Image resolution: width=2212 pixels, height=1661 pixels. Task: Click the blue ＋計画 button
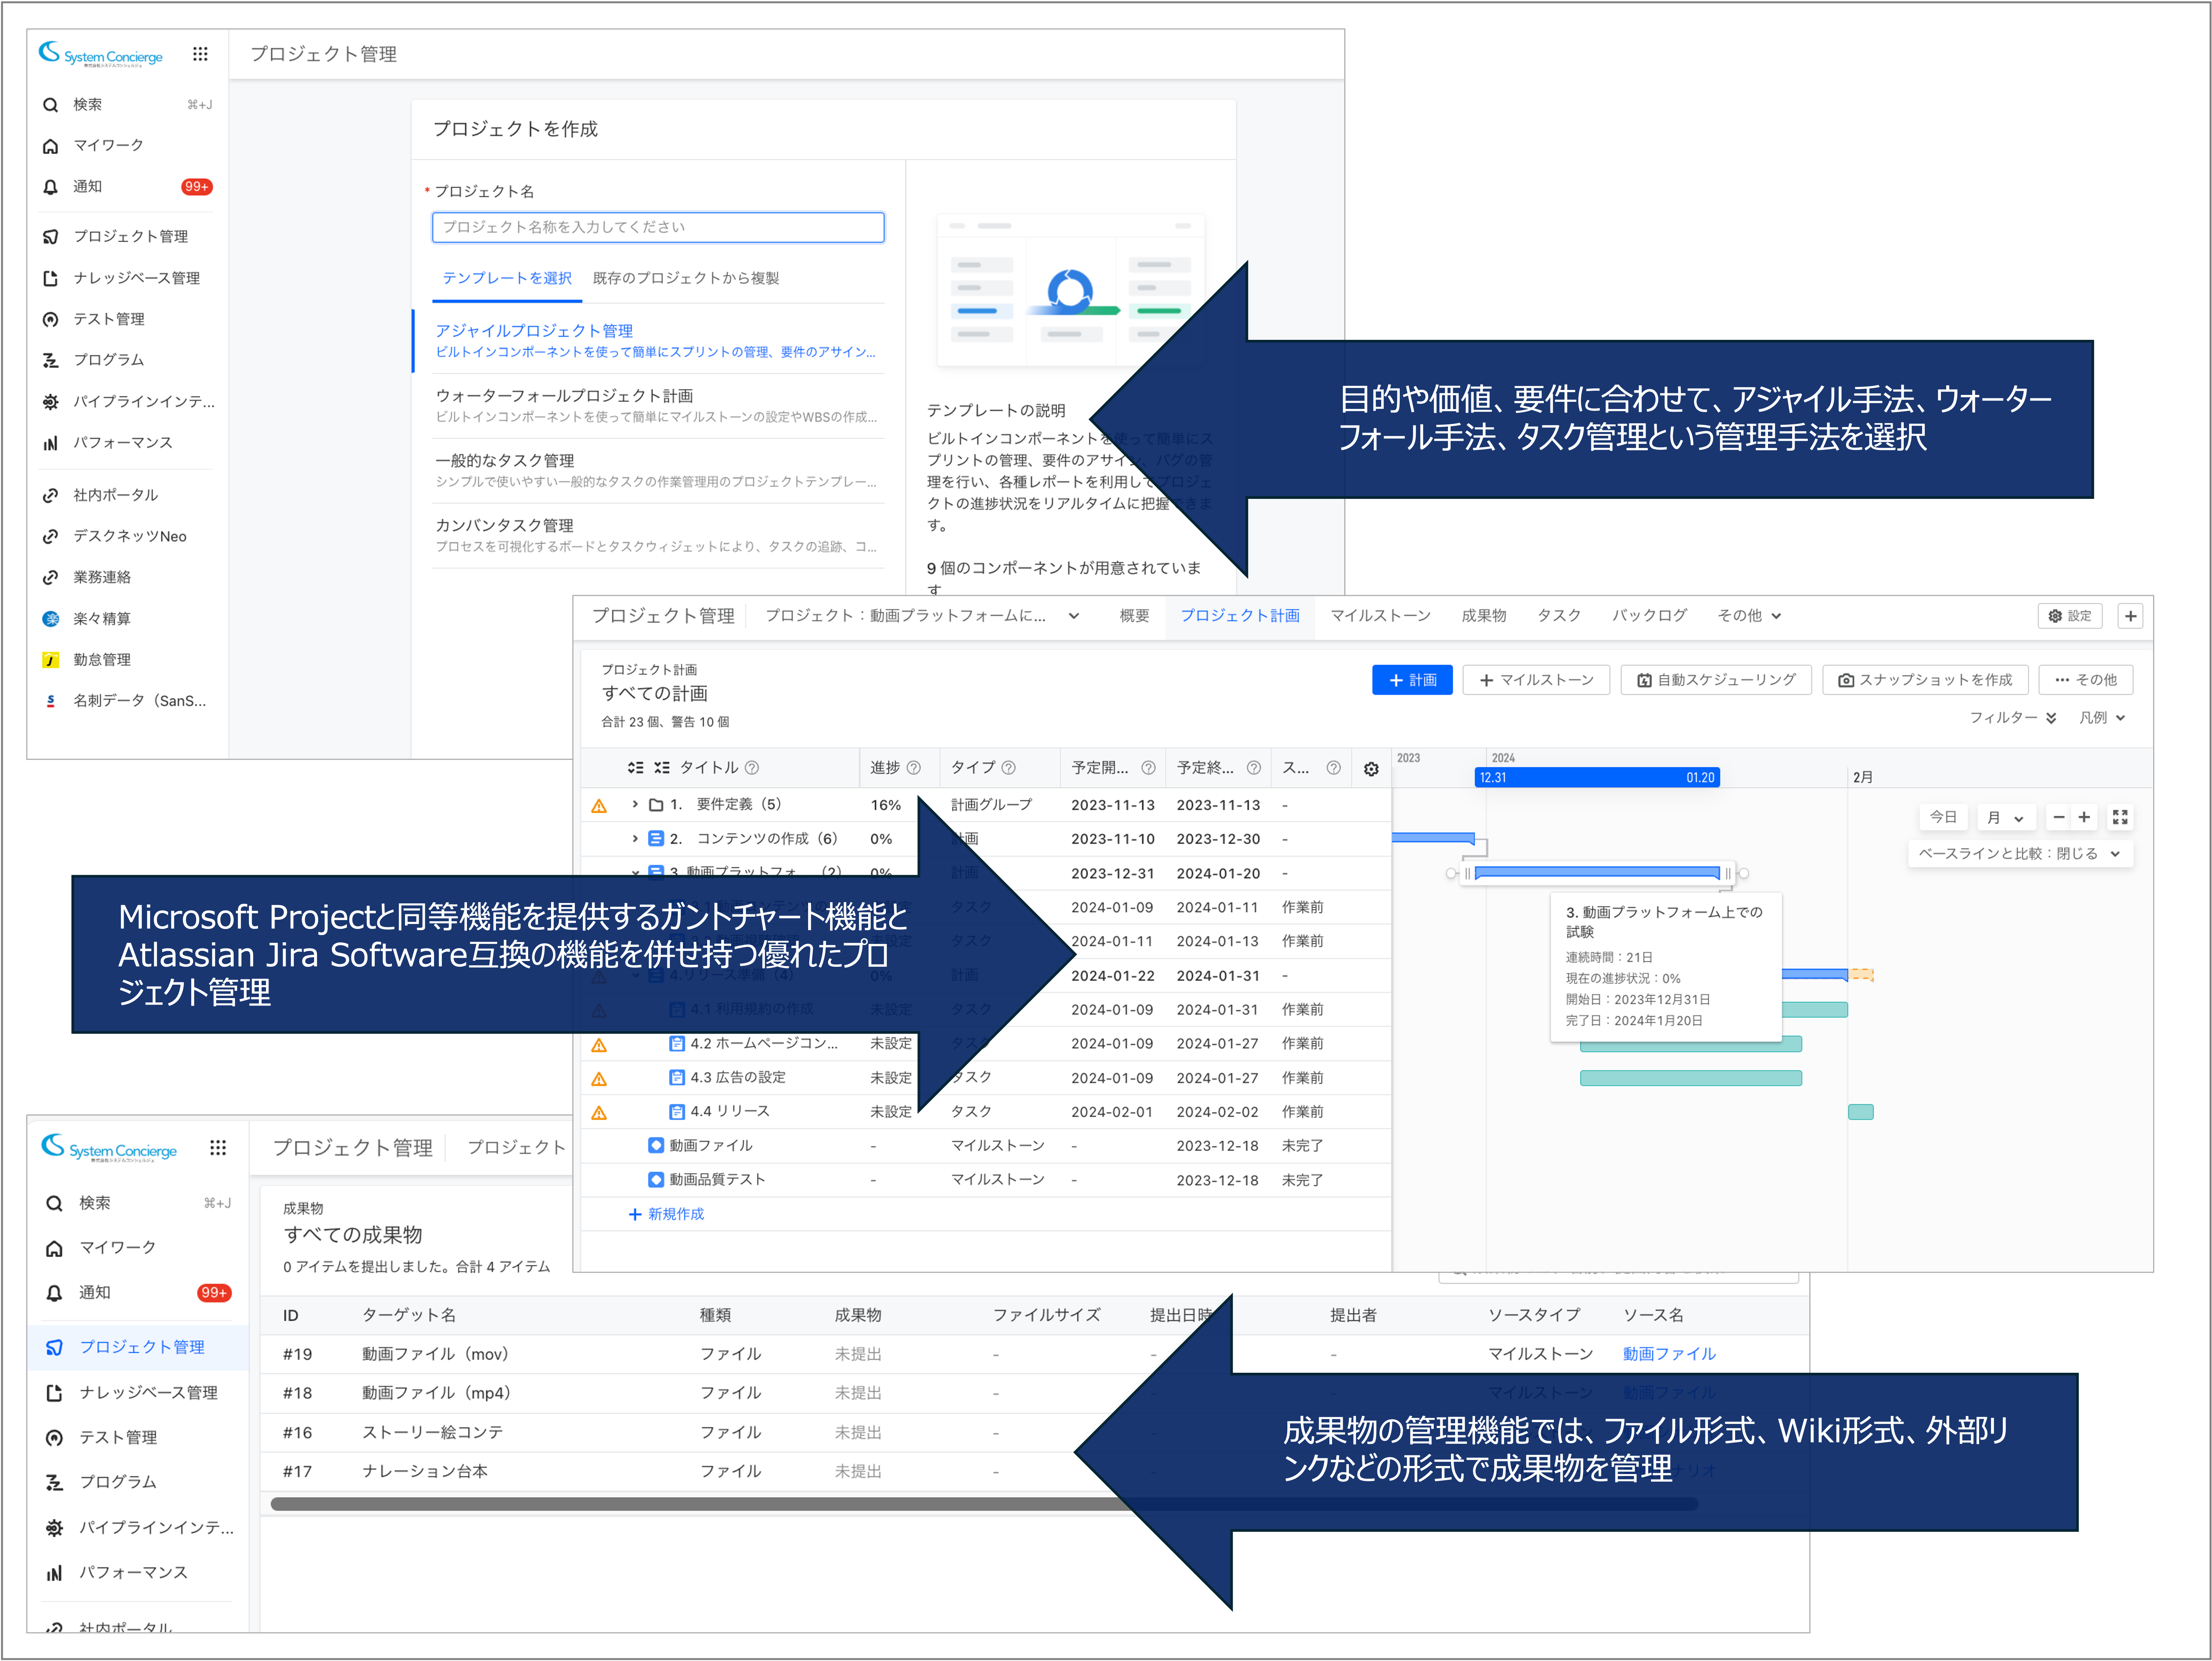pyautogui.click(x=1412, y=680)
